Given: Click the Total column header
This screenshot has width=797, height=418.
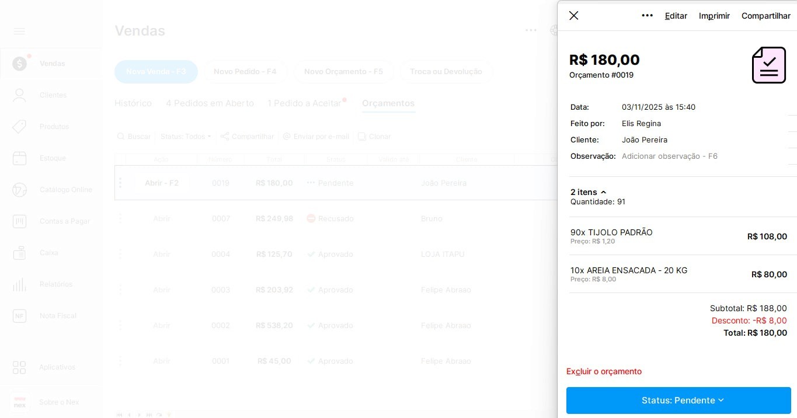Looking at the screenshot, I should (274, 159).
